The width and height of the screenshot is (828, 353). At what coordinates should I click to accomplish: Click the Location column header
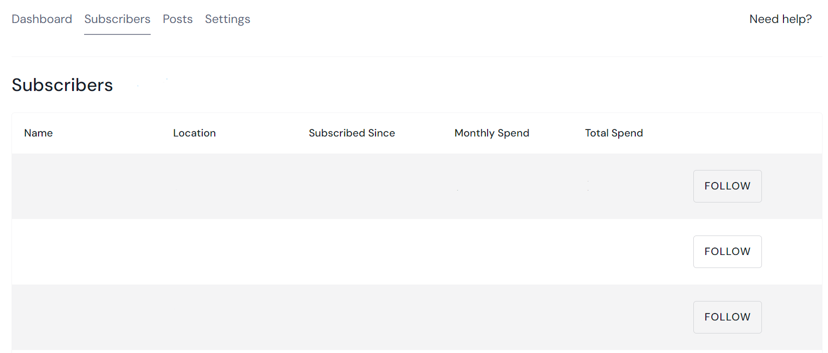194,133
